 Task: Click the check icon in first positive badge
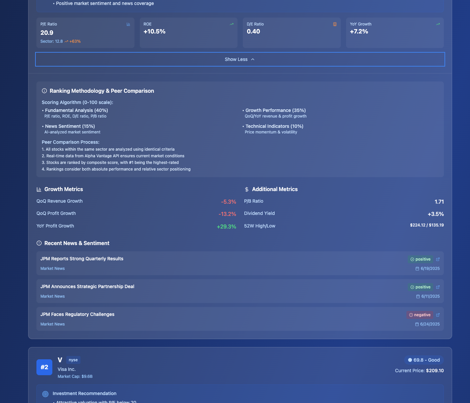pos(412,259)
